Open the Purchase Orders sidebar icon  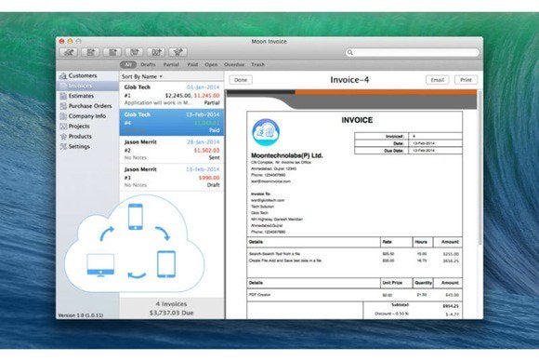63,106
